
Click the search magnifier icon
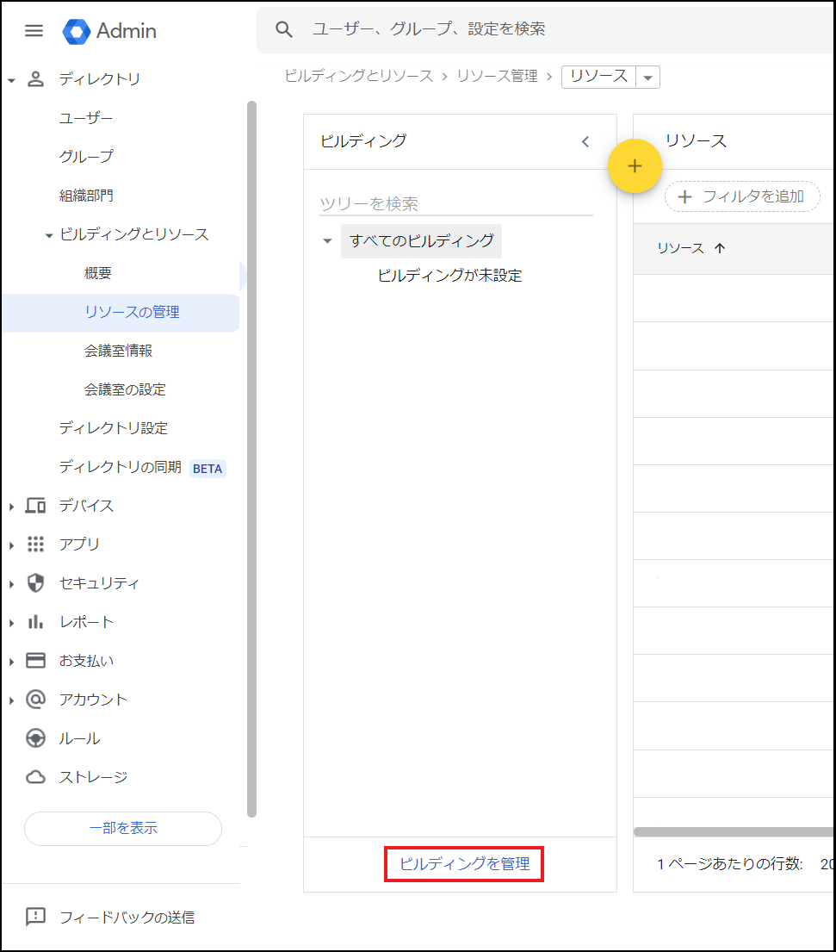pos(284,29)
